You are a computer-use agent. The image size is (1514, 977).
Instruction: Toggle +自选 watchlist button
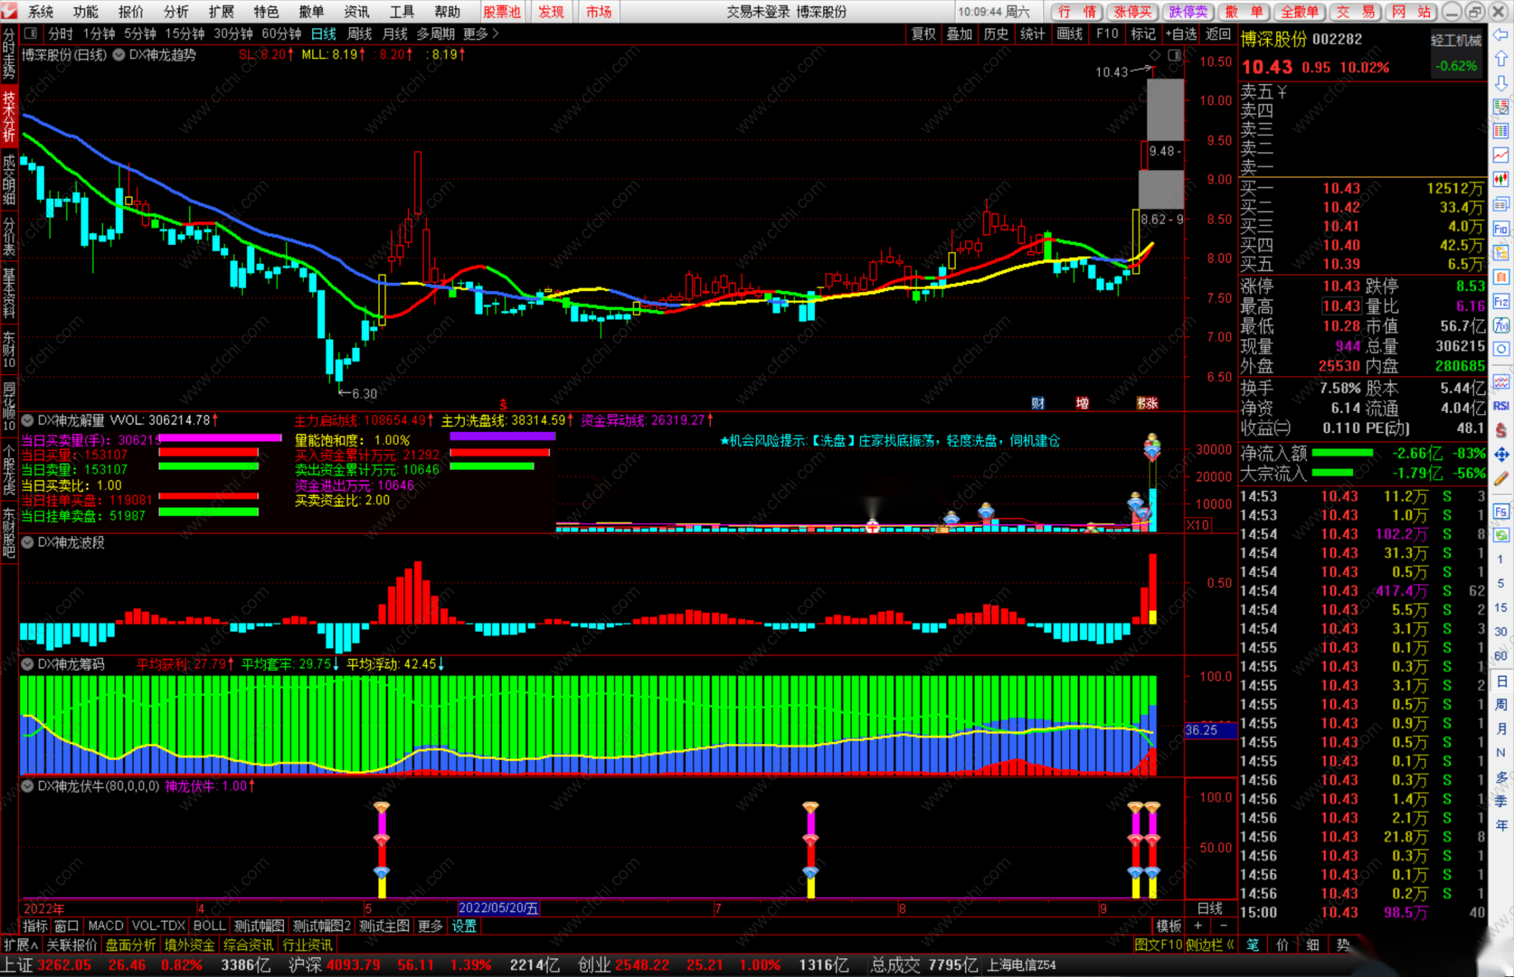(1181, 33)
